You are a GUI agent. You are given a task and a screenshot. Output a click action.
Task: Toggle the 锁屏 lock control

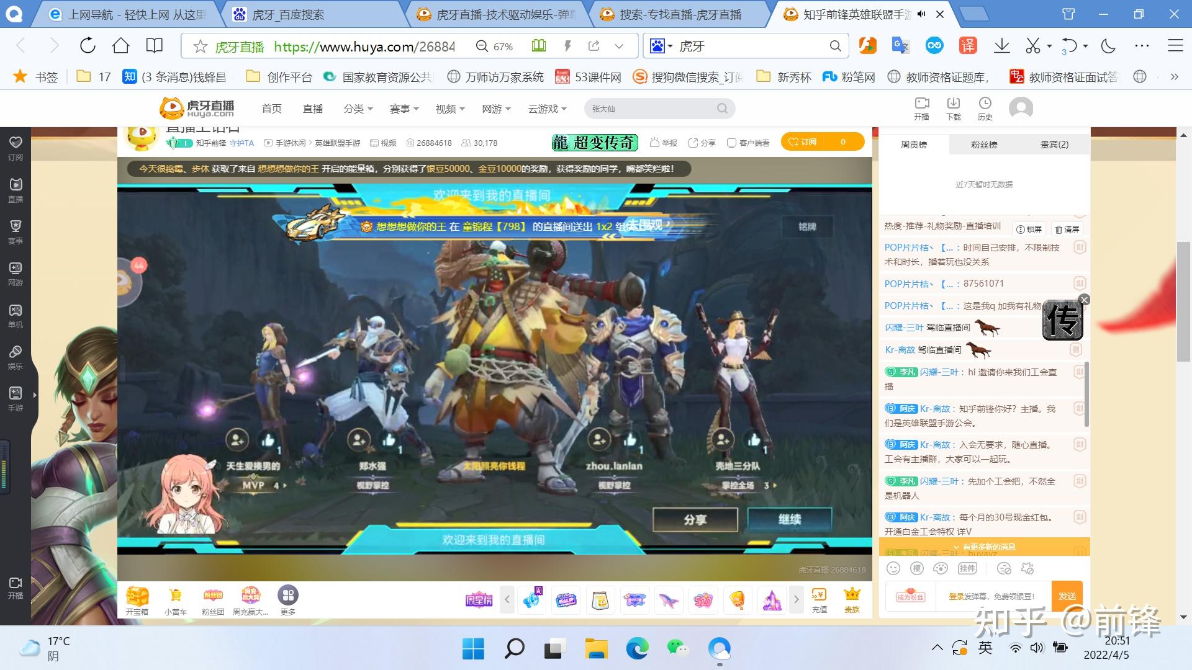point(1029,229)
